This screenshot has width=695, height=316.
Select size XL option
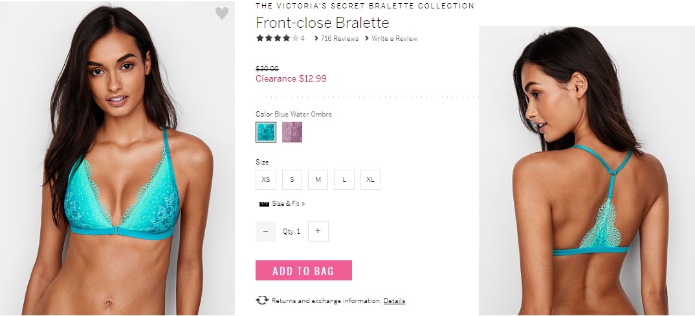tap(370, 179)
